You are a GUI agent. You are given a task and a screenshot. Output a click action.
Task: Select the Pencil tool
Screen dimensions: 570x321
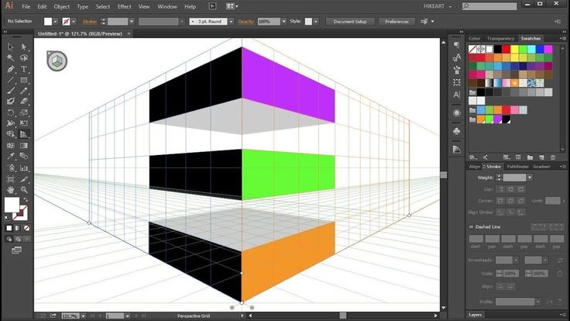(24, 91)
